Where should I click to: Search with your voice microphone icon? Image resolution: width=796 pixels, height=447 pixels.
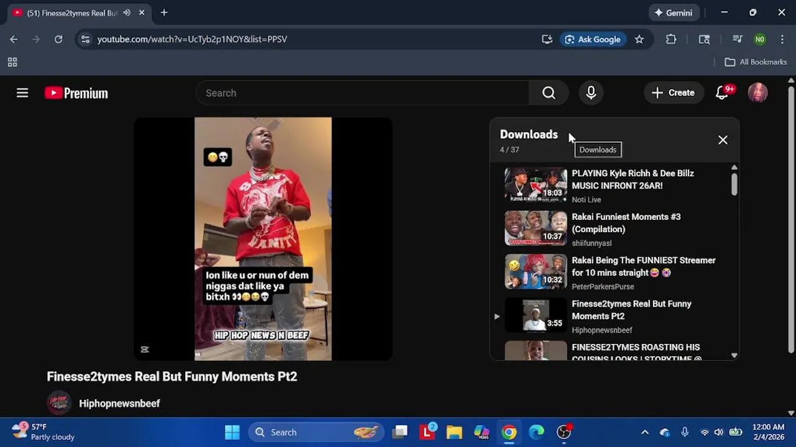pos(591,93)
